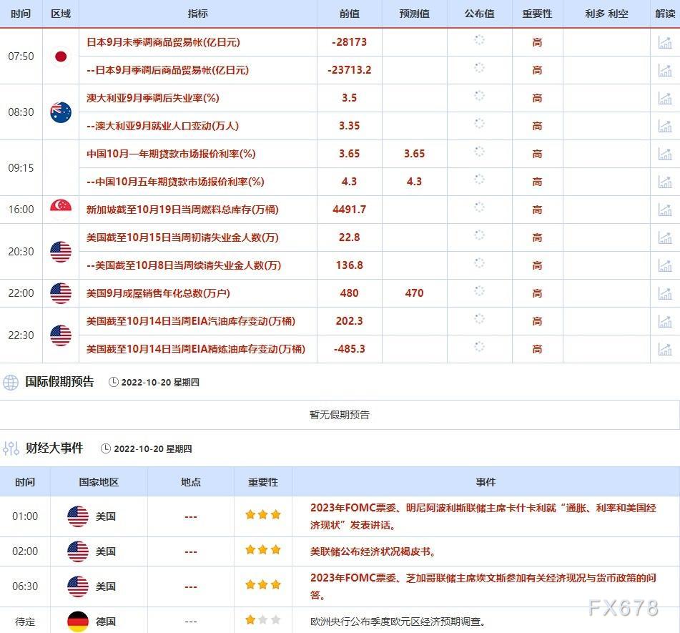Click the 前值 column header
The height and width of the screenshot is (633, 680).
pos(350,14)
